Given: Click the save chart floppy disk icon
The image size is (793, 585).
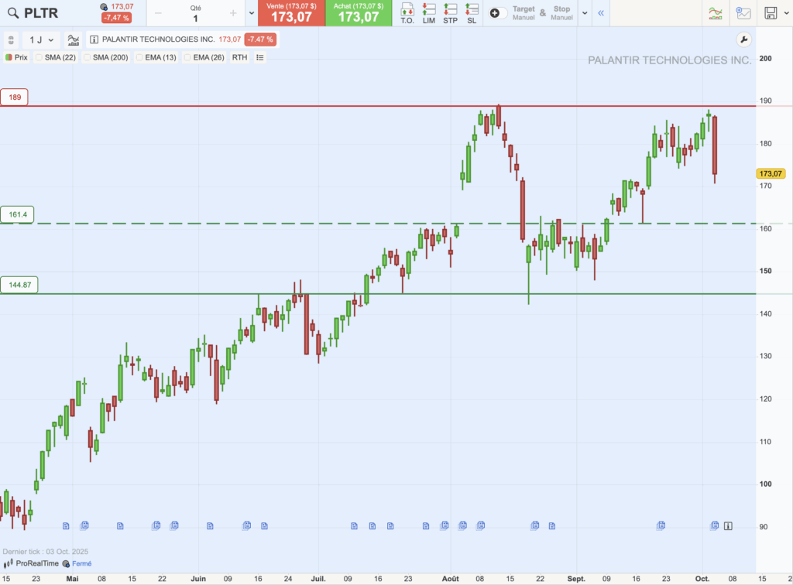Looking at the screenshot, I should click(x=771, y=13).
